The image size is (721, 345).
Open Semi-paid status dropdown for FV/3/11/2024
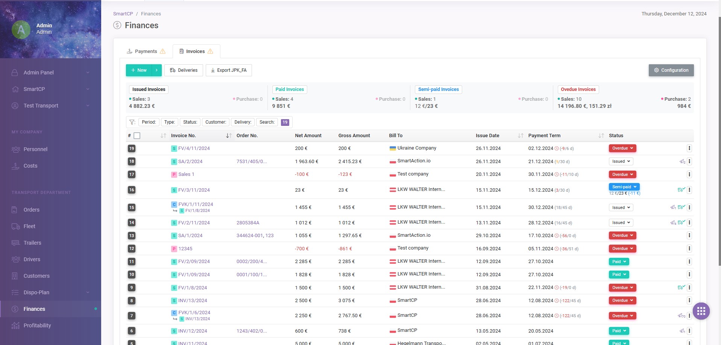(x=624, y=187)
